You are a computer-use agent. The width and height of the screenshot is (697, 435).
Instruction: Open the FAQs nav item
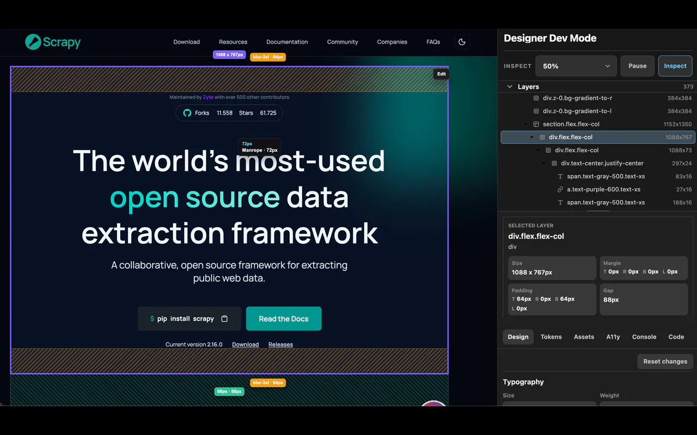pos(433,42)
